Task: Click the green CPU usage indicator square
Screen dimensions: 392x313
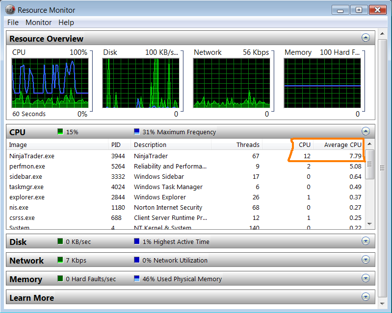Action: pyautogui.click(x=60, y=132)
